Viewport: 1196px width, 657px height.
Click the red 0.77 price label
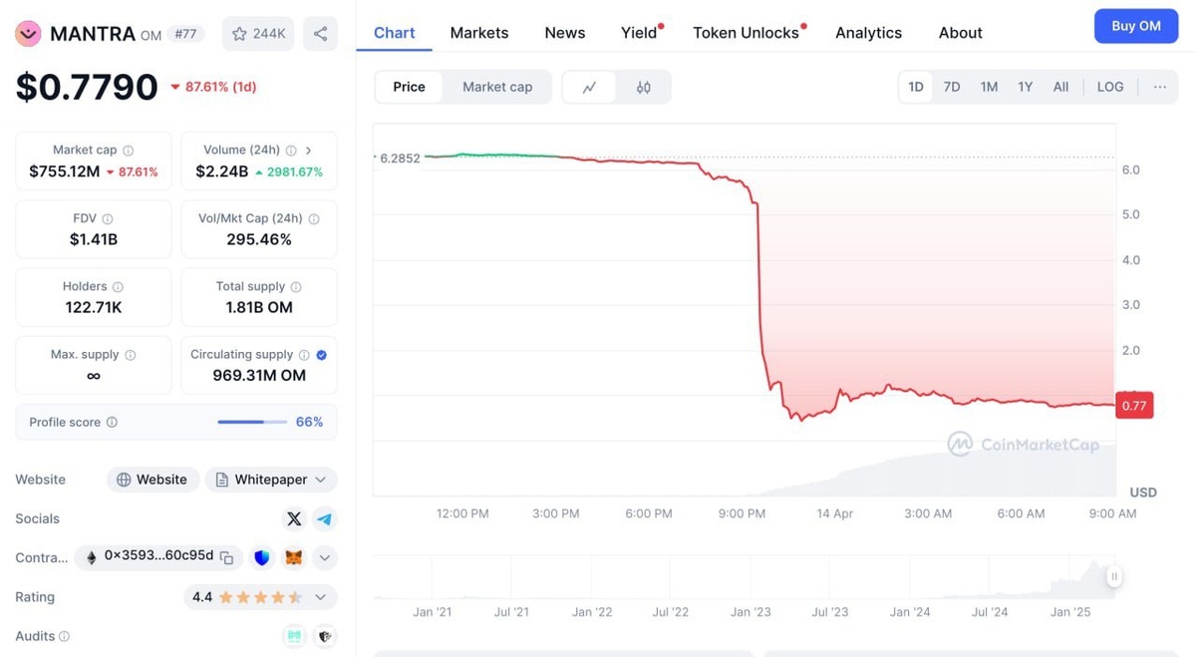[x=1134, y=406]
